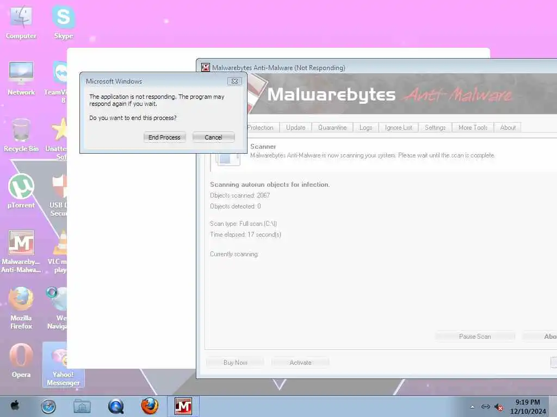Select the VLC media player cone icon
557x417 pixels.
[58, 252]
